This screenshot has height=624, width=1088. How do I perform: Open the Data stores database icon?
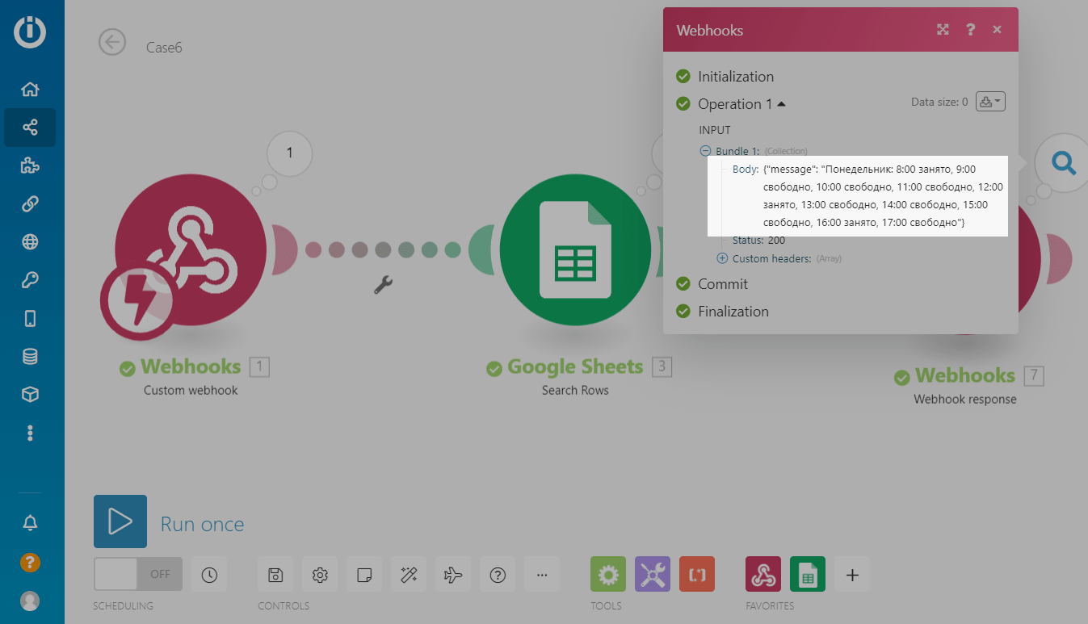click(x=30, y=356)
